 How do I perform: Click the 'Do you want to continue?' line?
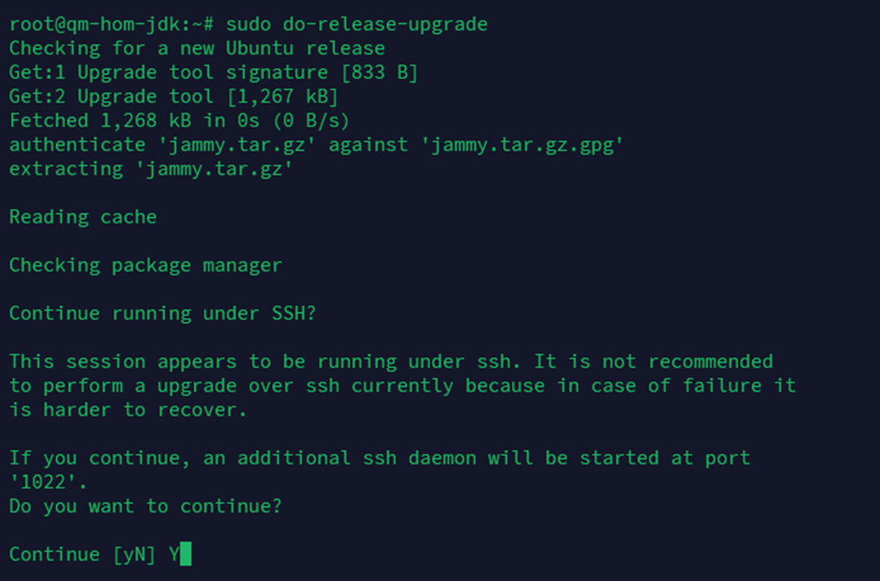pos(145,506)
